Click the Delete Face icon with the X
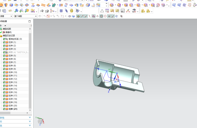The width and height of the screenshot is (197, 128). [x=126, y=5]
